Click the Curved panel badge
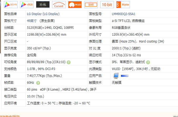Image resolution: width=178 pixels, height=117 pixels. tap(59, 5)
